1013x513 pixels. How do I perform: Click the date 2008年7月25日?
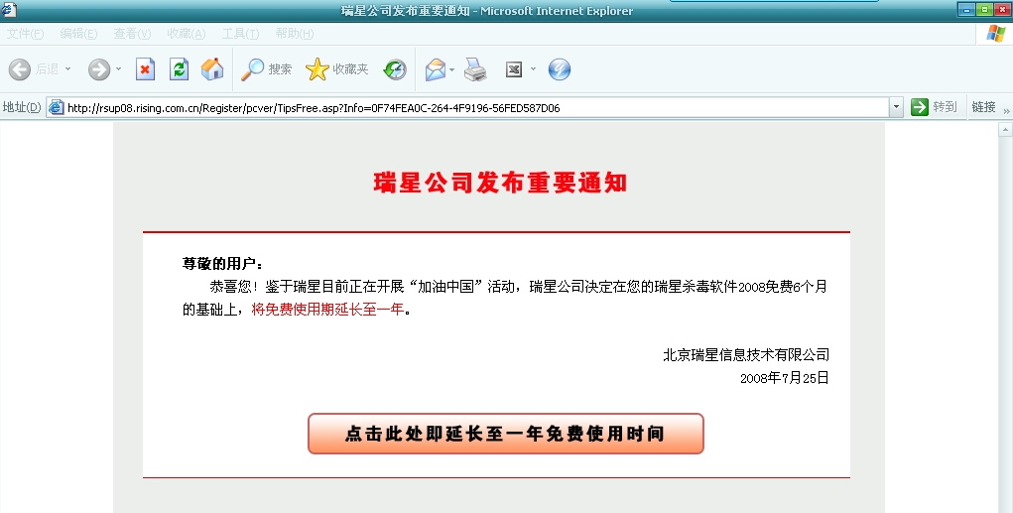(784, 378)
